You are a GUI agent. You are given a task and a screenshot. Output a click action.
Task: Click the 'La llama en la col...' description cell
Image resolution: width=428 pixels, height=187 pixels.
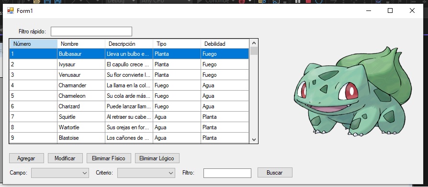tap(129, 85)
